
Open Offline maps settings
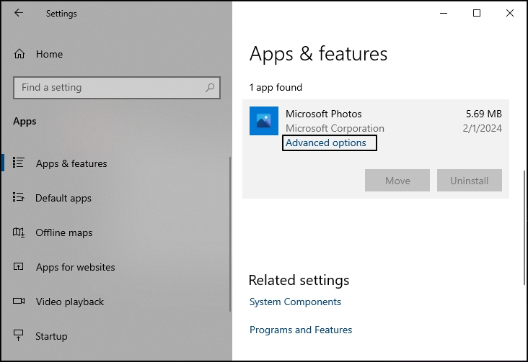point(64,233)
